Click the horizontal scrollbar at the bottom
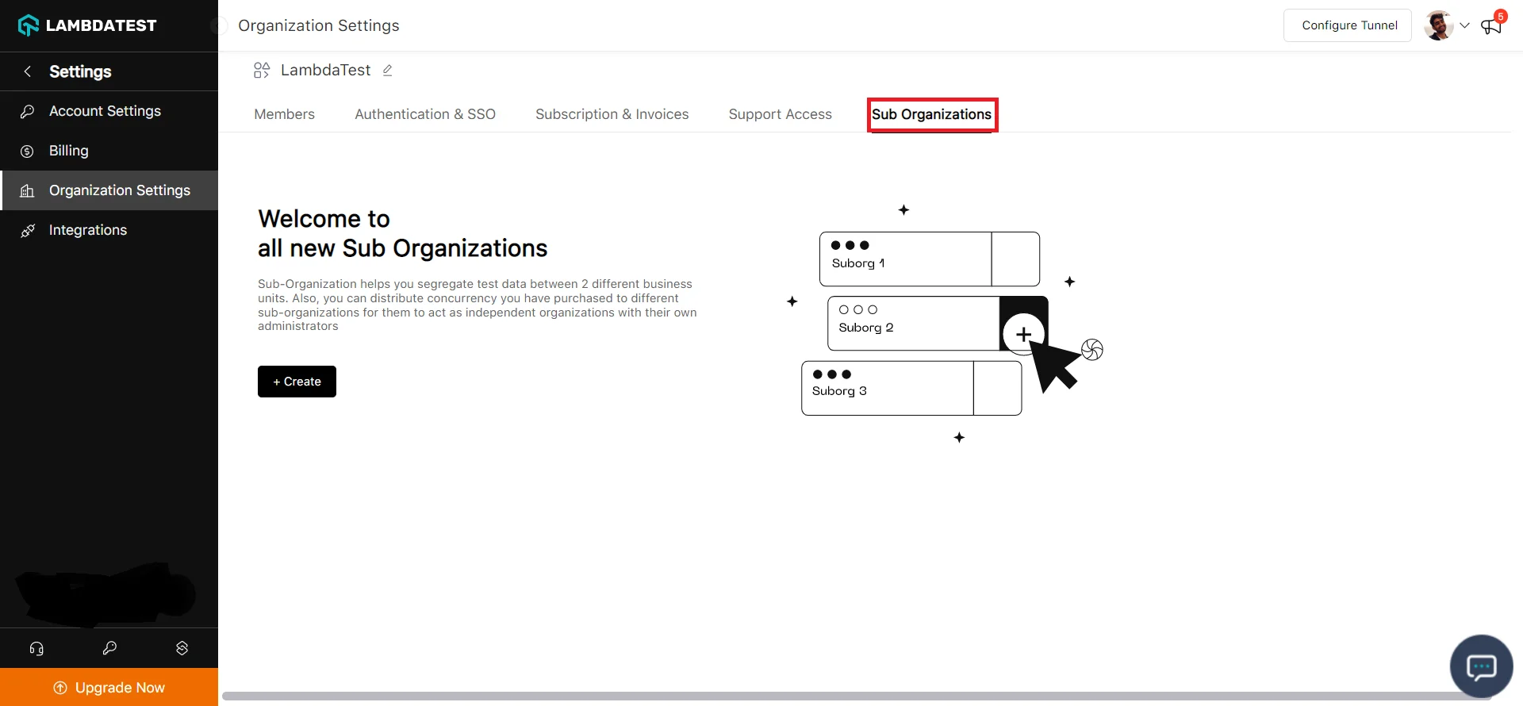 857,696
